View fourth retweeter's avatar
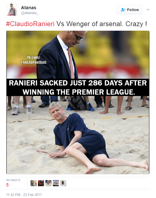 [56, 183]
